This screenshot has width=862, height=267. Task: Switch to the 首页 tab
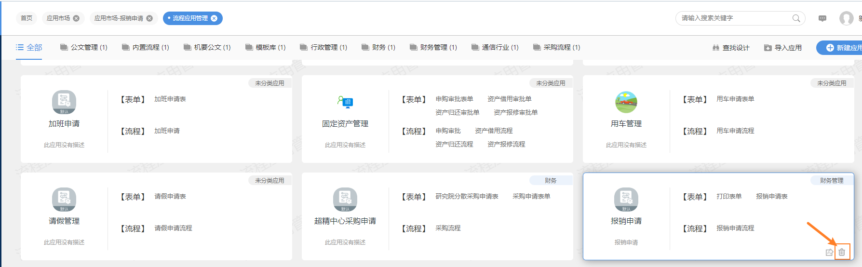click(27, 18)
